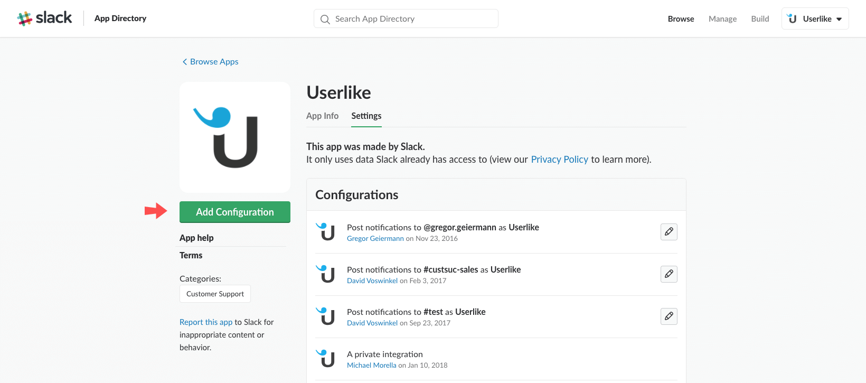Click 'Post notifications to #test as Userlike'
Viewport: 866px width, 383px height.
click(x=416, y=312)
